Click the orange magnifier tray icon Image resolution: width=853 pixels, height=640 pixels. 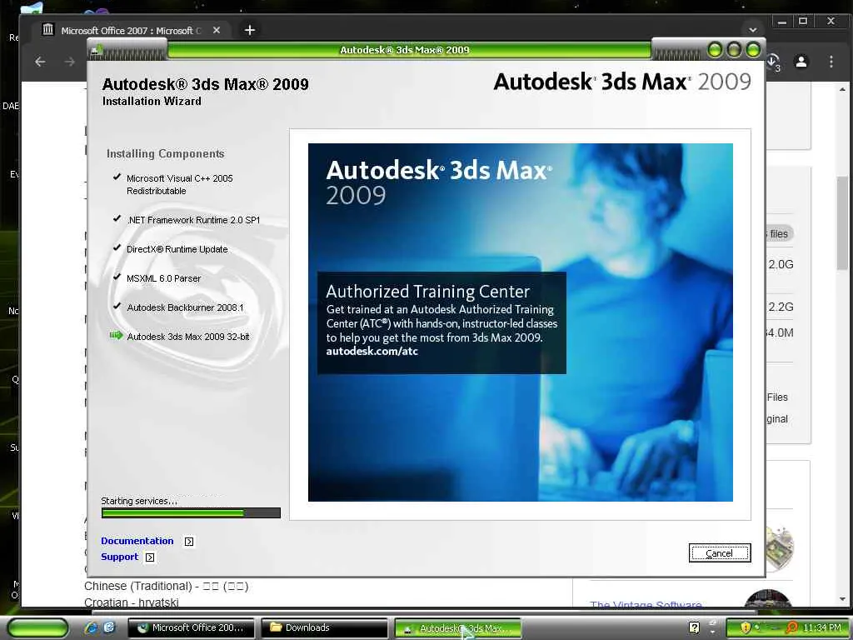pyautogui.click(x=792, y=627)
